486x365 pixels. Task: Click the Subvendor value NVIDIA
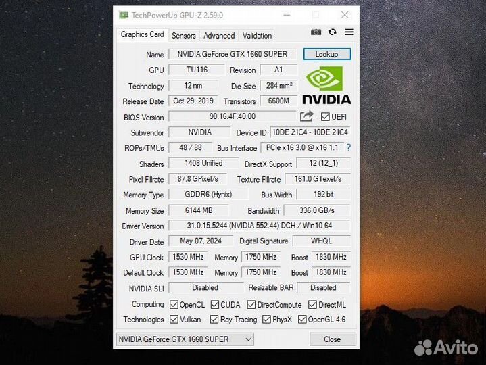pos(199,132)
